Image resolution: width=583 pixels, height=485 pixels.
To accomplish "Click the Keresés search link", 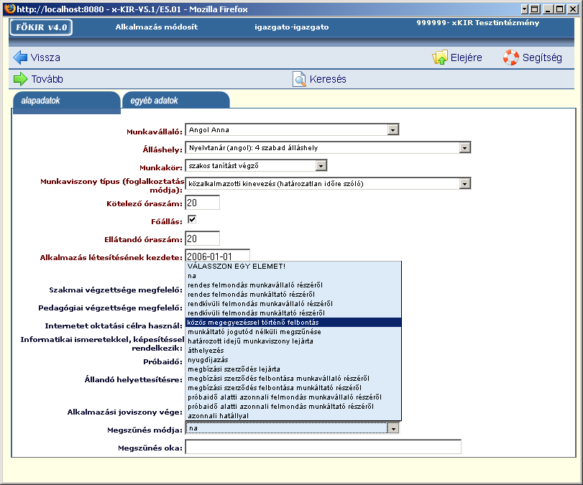I will 328,79.
